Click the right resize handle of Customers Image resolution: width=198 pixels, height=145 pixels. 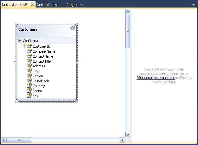pos(78,63)
